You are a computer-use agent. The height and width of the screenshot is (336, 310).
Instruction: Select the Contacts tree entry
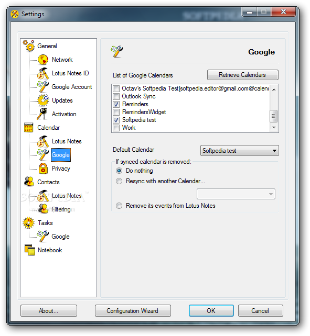pyautogui.click(x=48, y=182)
